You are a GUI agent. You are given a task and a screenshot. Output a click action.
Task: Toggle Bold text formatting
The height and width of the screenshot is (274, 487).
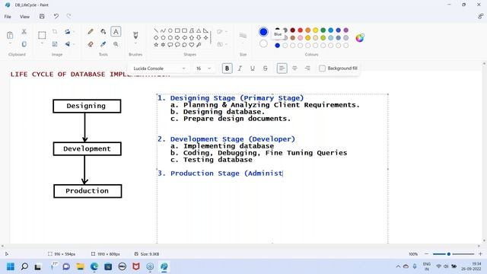tap(227, 68)
